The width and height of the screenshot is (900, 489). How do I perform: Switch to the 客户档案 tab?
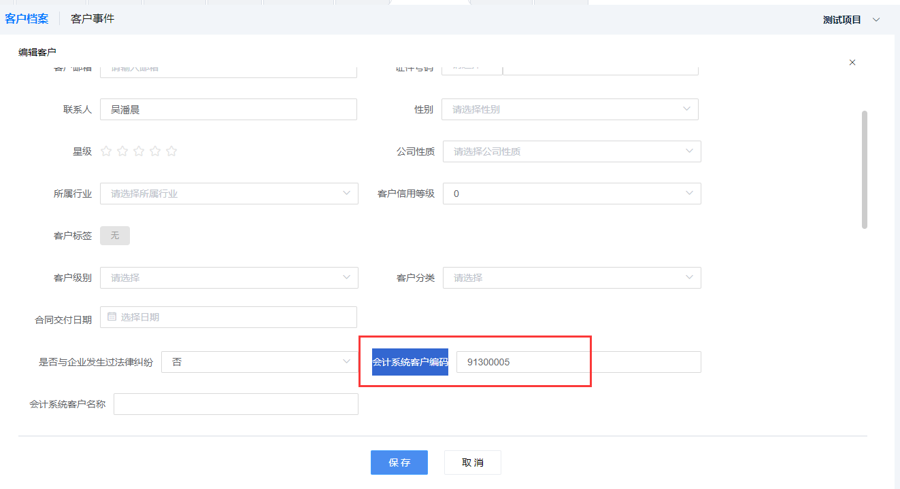[27, 19]
